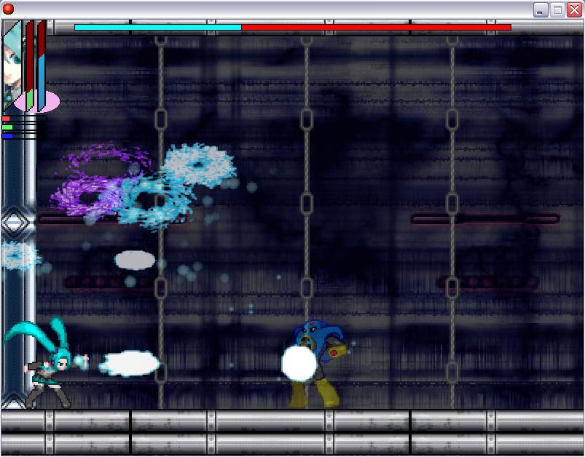Screen dimensions: 585x457
Task: Click the red portion of boss health bar
Action: point(376,27)
